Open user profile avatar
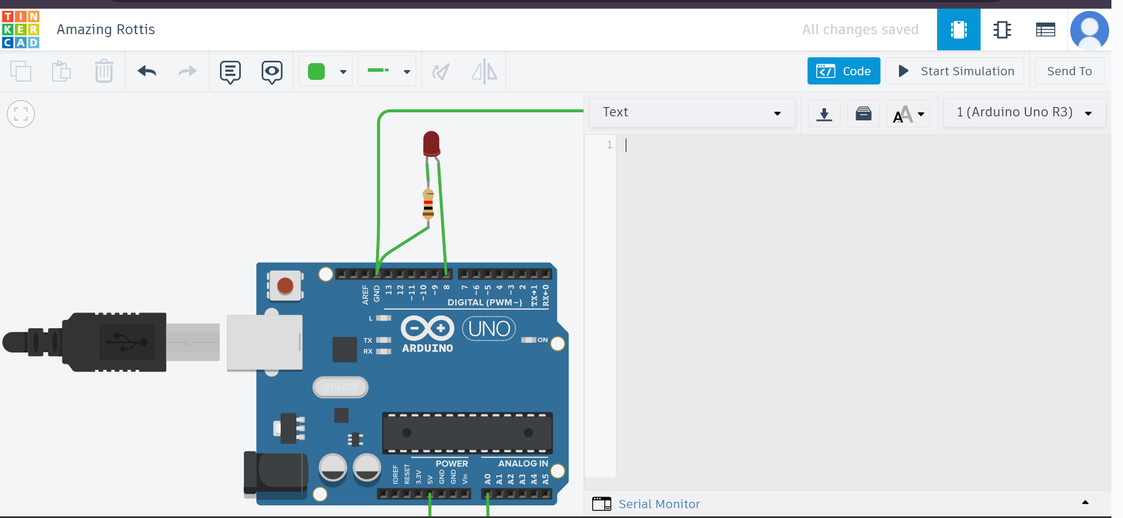 pos(1089,30)
